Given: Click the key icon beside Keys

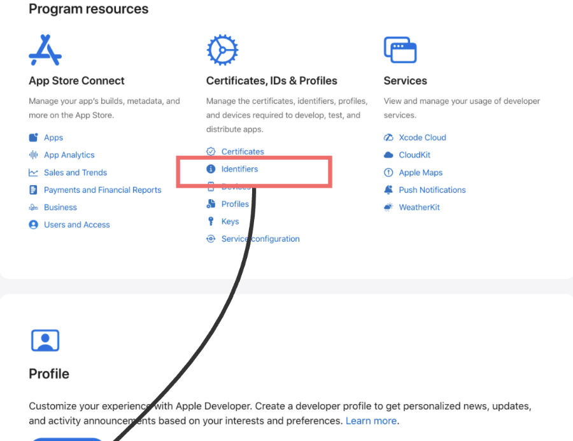Looking at the screenshot, I should pos(211,221).
